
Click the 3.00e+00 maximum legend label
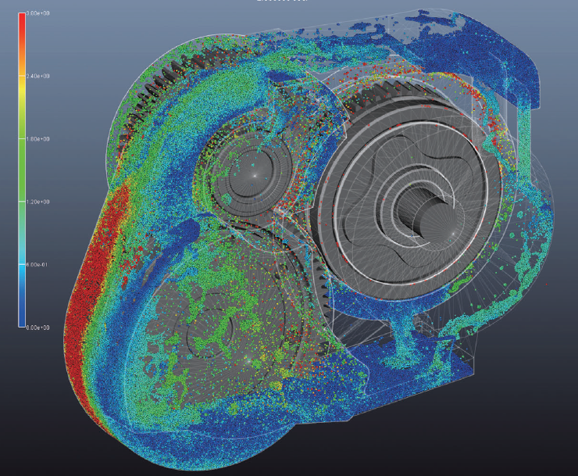pyautogui.click(x=38, y=14)
